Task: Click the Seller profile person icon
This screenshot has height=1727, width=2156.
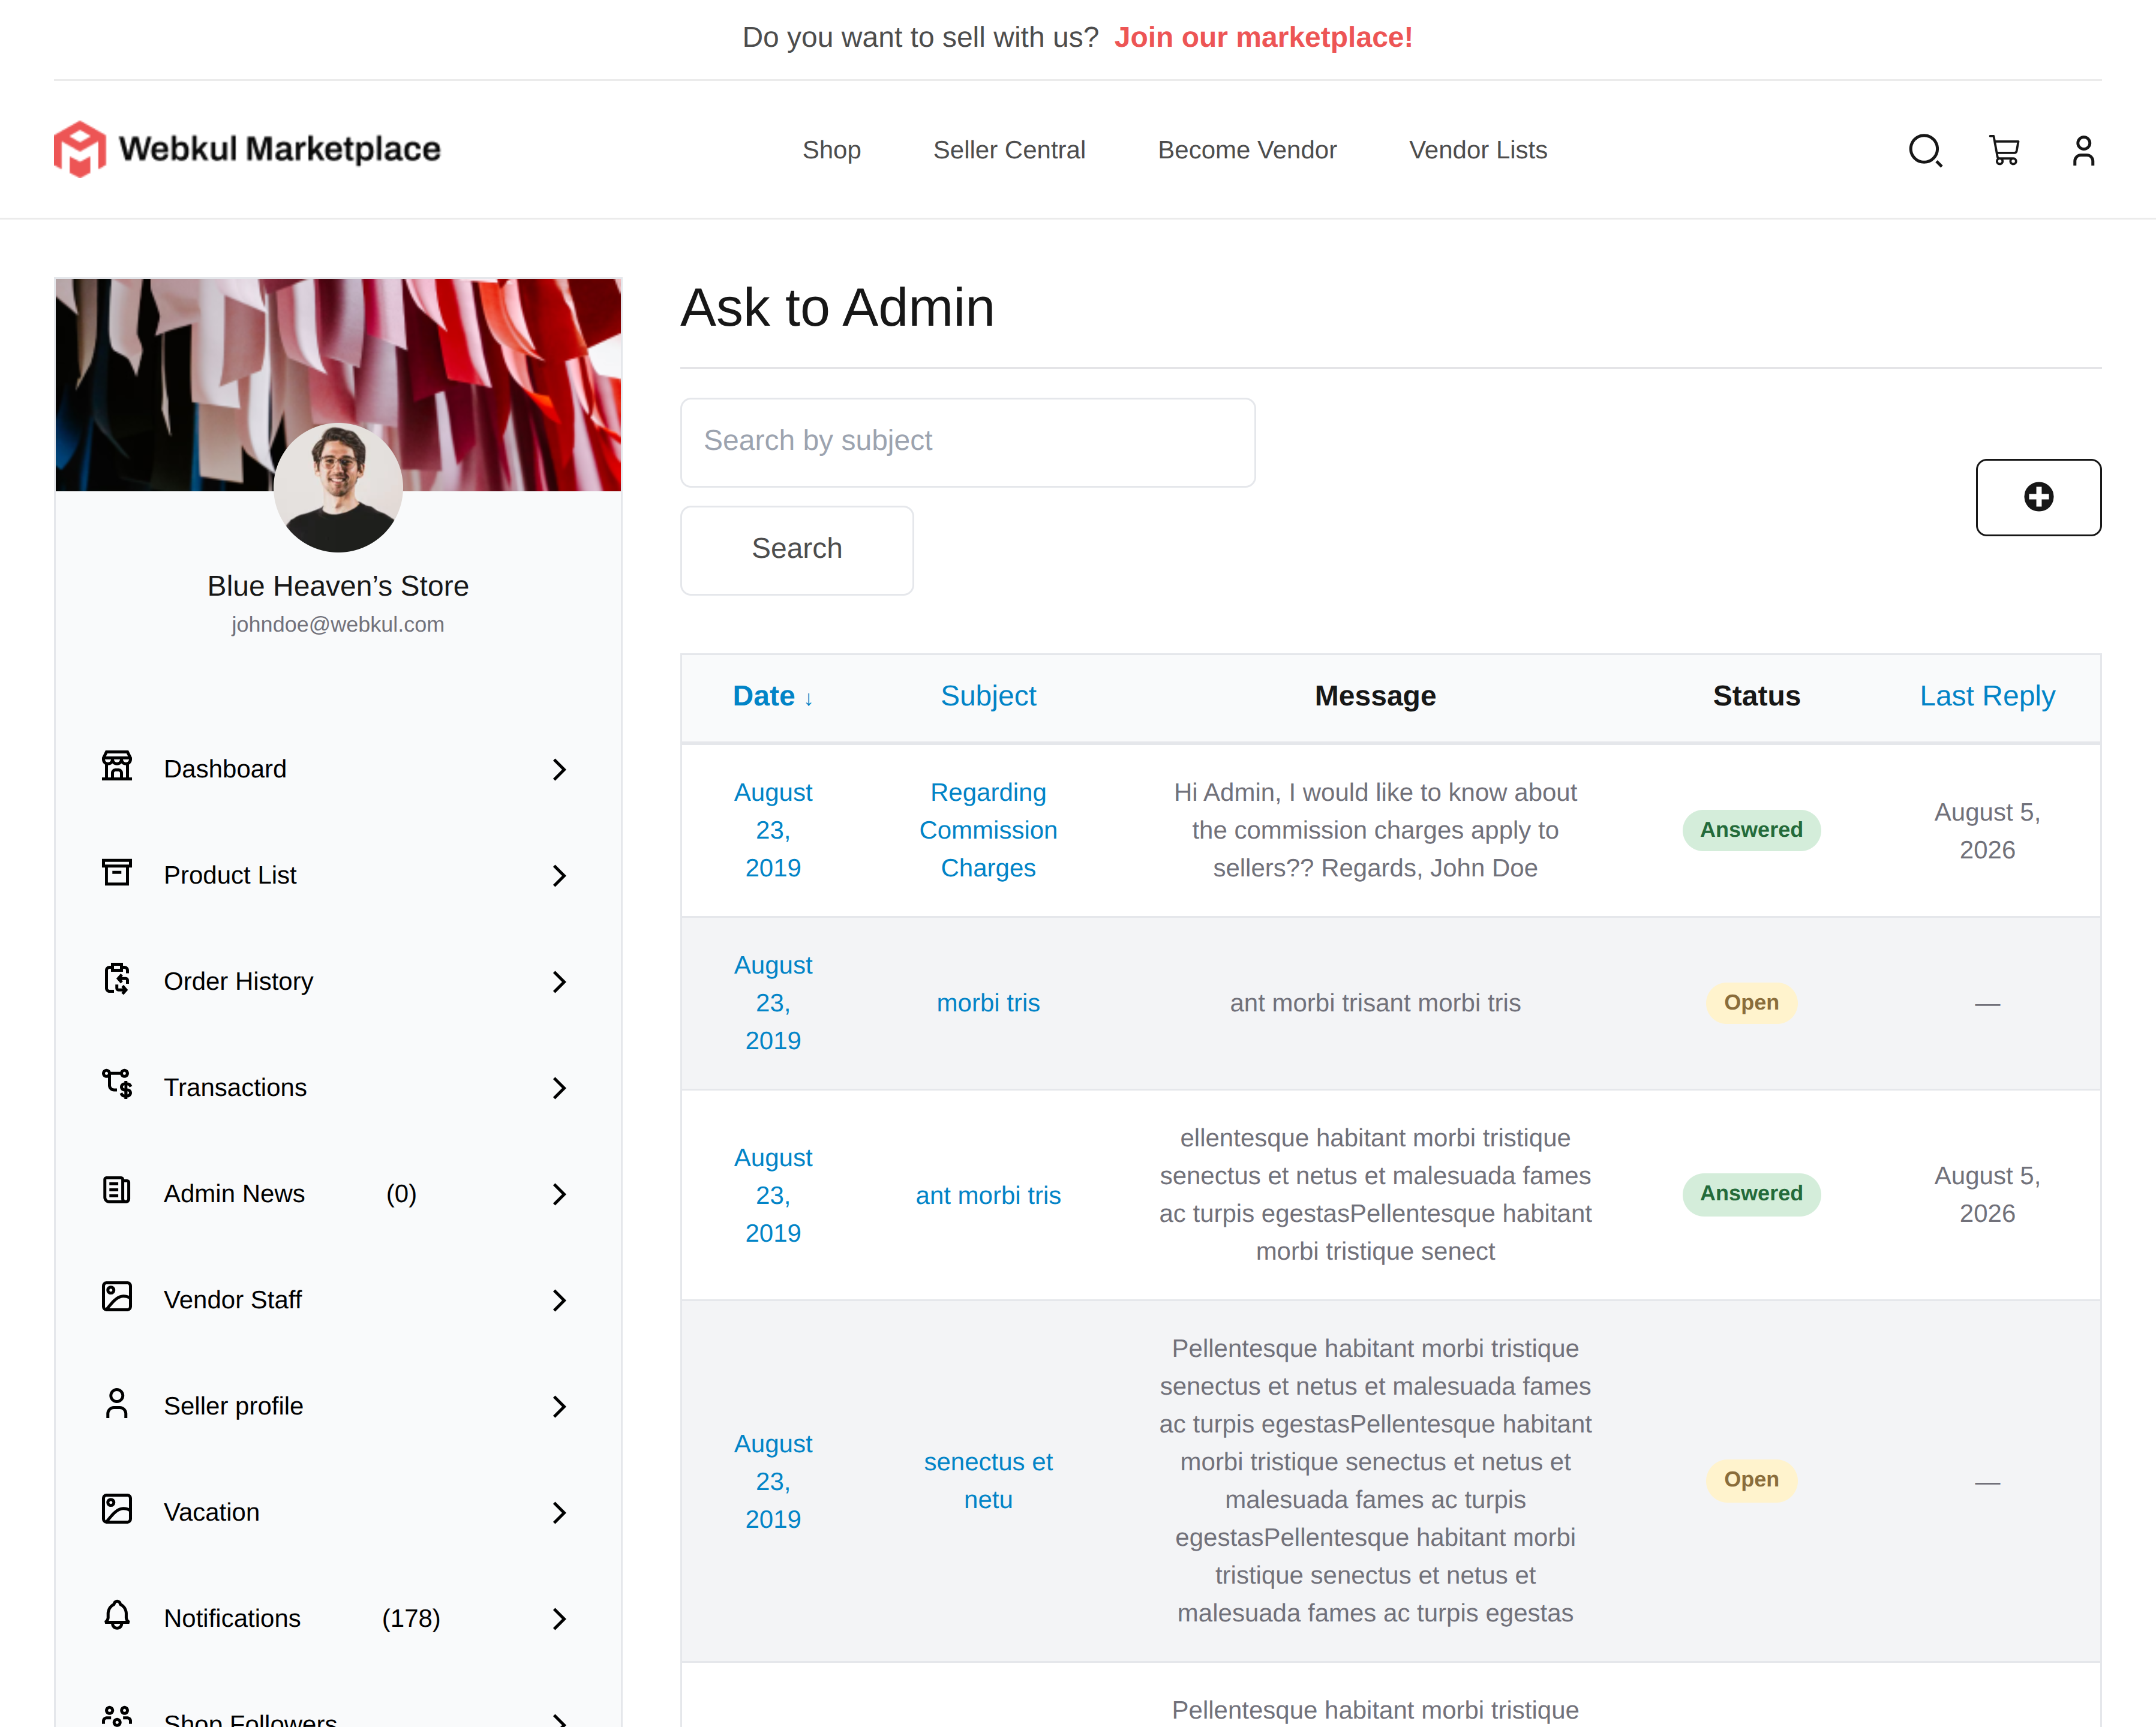Action: tap(117, 1403)
